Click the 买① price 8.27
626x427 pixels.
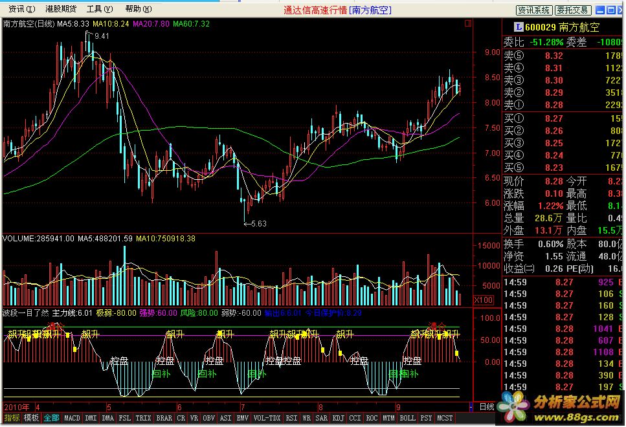coord(553,118)
